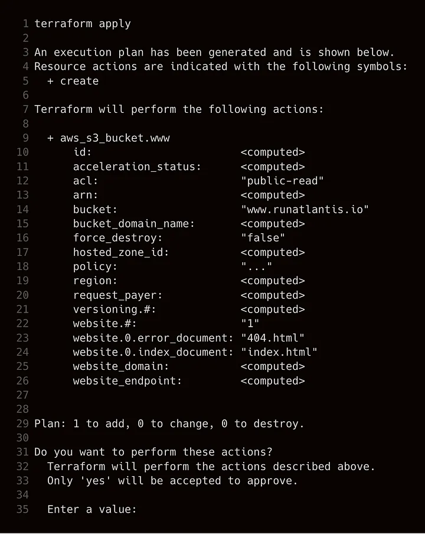Click line number 35 in the gutter
The width and height of the screenshot is (425, 534).
pos(22,509)
